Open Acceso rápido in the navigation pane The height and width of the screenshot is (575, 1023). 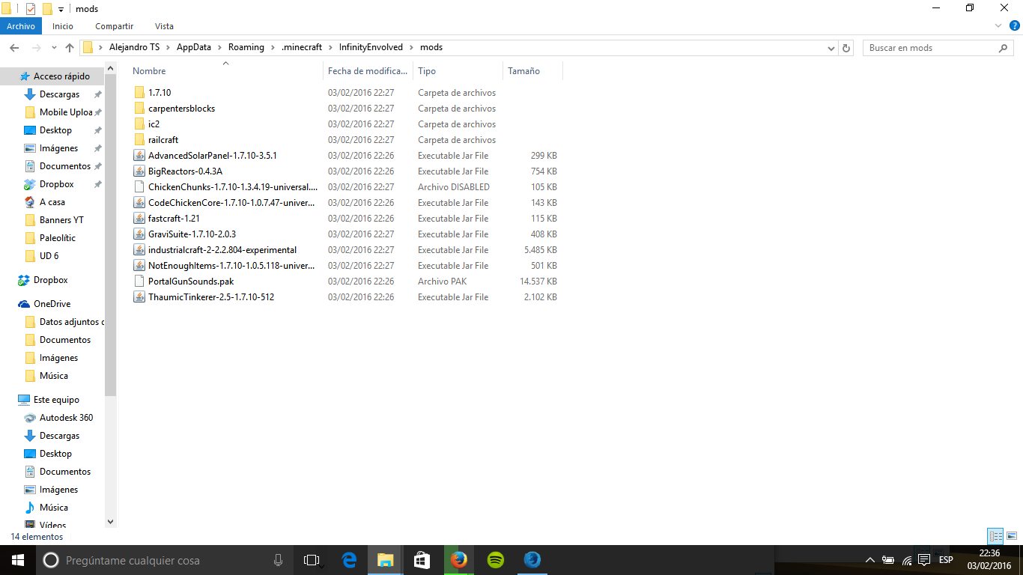coord(61,76)
